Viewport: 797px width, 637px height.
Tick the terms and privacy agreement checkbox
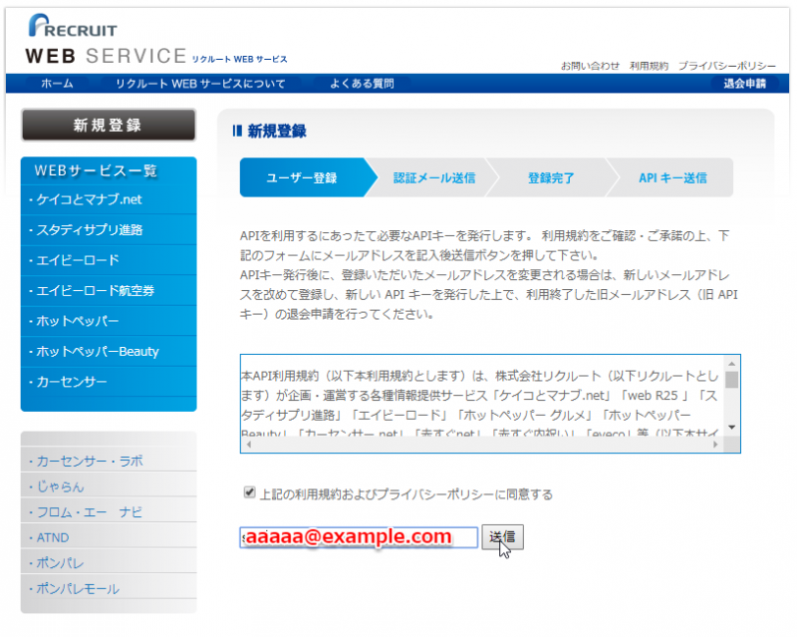coord(249,492)
